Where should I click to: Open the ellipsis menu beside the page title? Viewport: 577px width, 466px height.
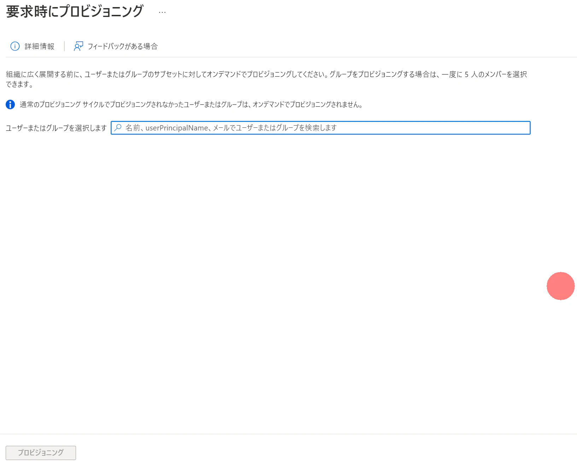click(x=162, y=13)
